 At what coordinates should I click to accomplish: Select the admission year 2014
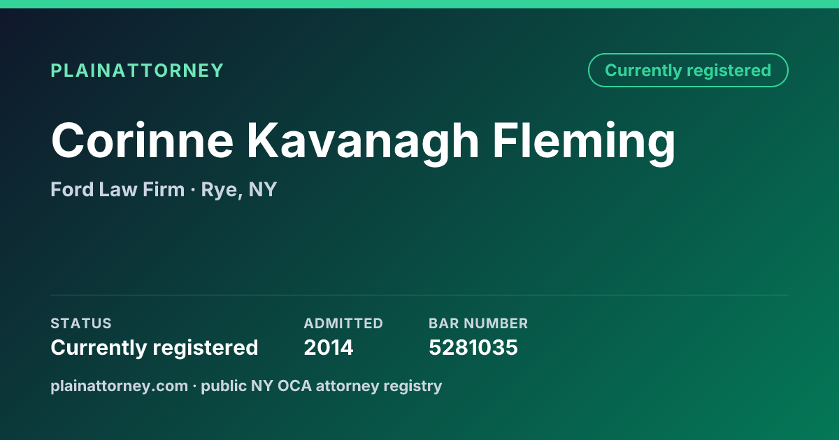329,348
